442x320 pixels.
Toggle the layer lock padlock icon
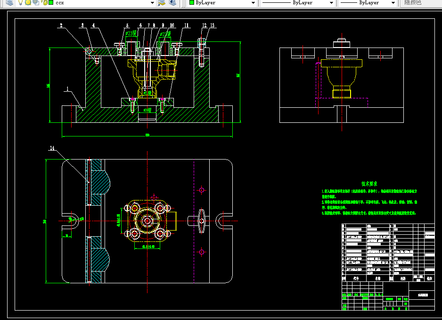point(44,2)
